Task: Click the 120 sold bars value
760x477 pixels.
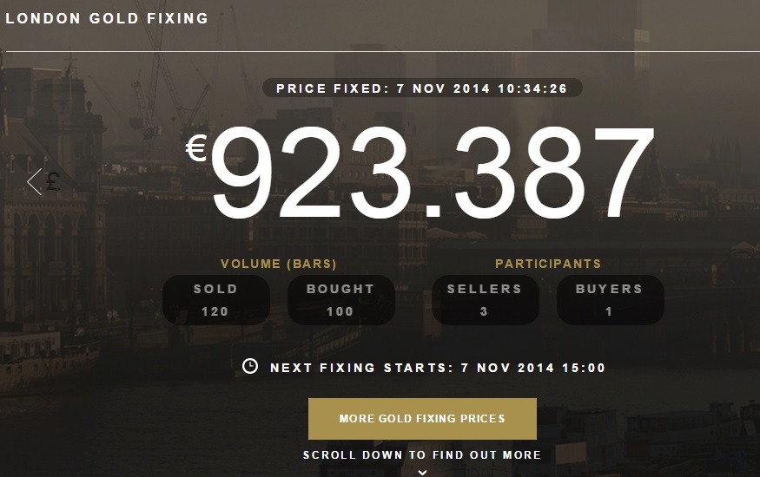Action: click(x=215, y=311)
